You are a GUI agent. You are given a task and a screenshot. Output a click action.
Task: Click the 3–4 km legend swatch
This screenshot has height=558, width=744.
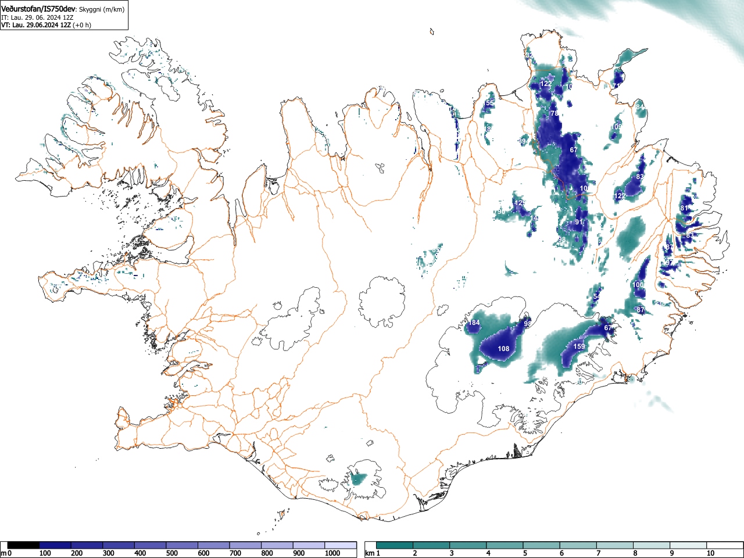coord(468,545)
